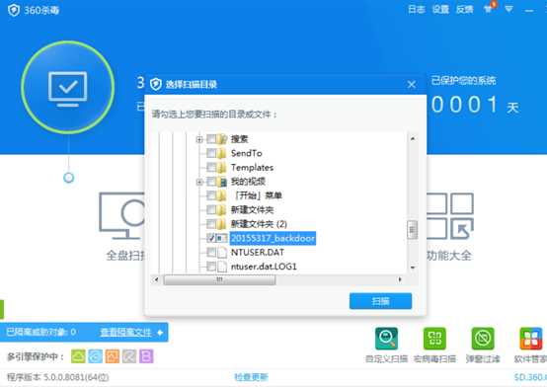547x387 pixels.
Task: Click the 功能大全 features grid icon
Action: 450,215
